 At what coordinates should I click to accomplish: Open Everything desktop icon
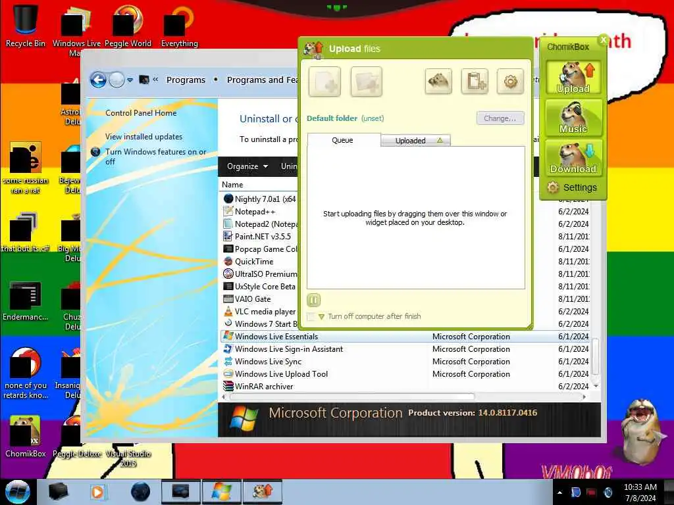[179, 26]
